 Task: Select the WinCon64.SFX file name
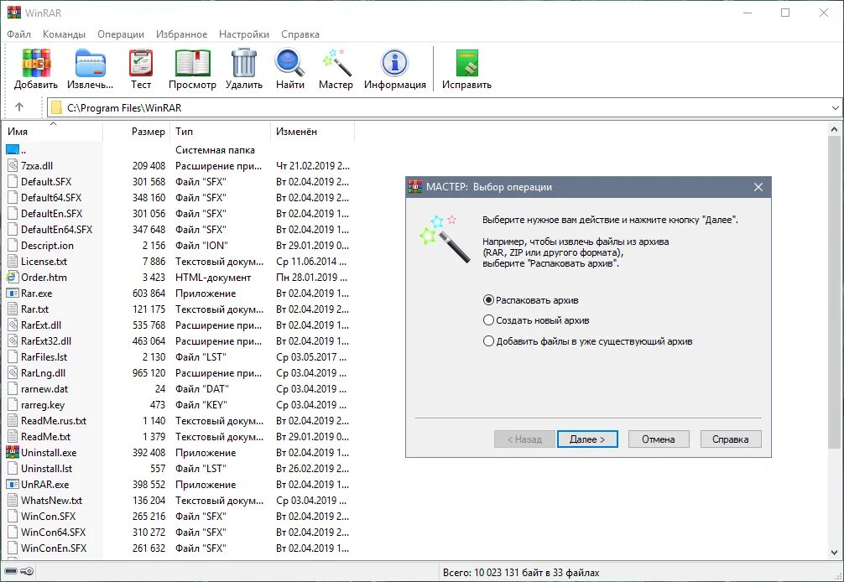click(54, 533)
